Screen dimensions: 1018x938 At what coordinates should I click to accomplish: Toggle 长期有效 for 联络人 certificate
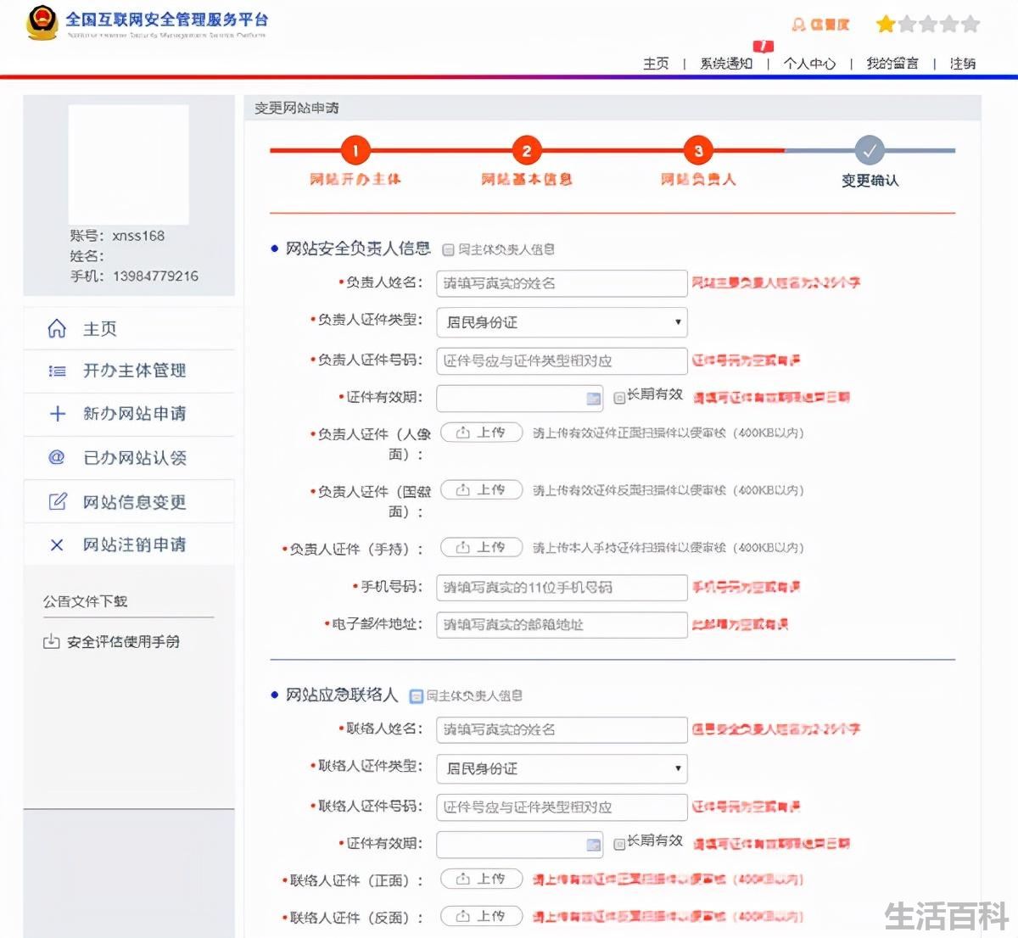(x=619, y=843)
